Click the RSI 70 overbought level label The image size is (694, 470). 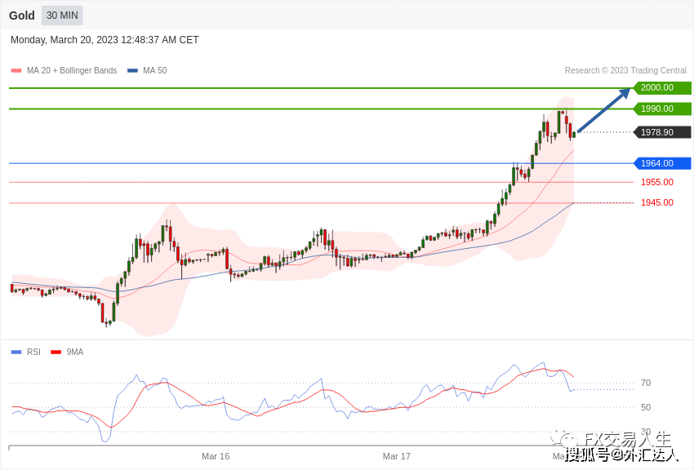(646, 383)
